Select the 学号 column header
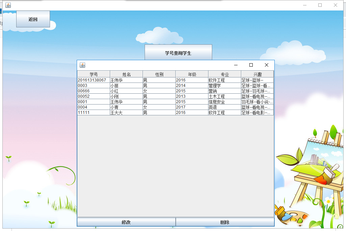Screen dimensions: 346x231 click(x=94, y=74)
